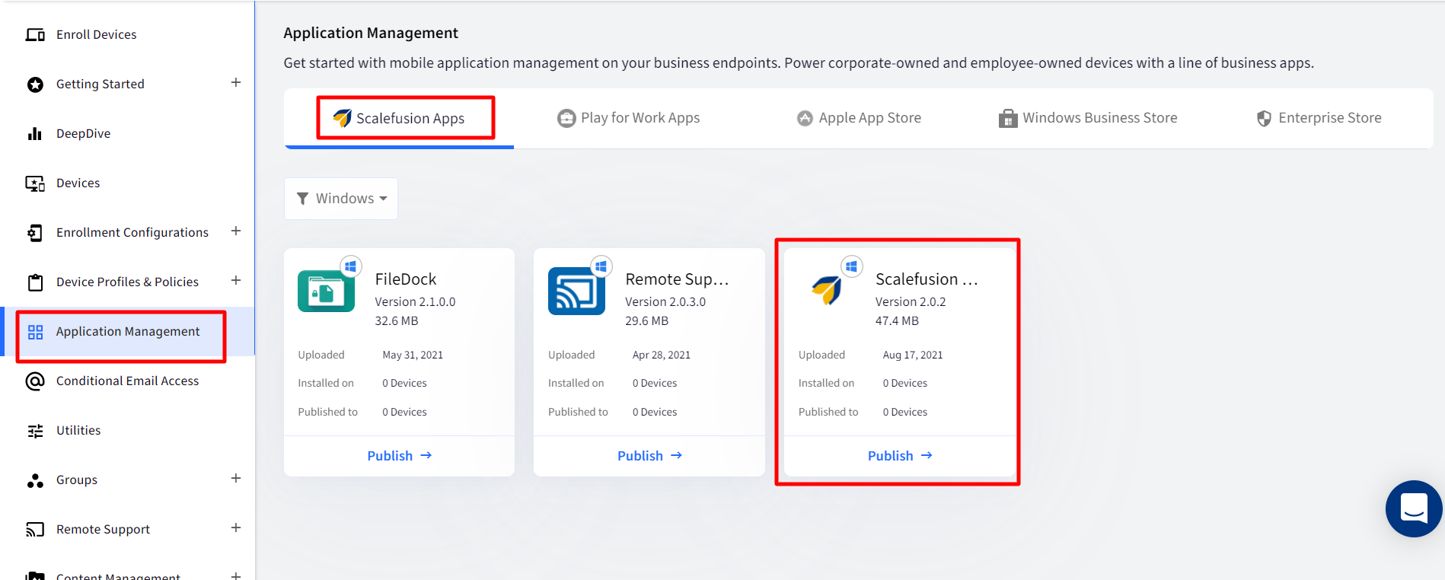Expand Device Profiles & Policies
This screenshot has height=580, width=1445.
pos(236,281)
